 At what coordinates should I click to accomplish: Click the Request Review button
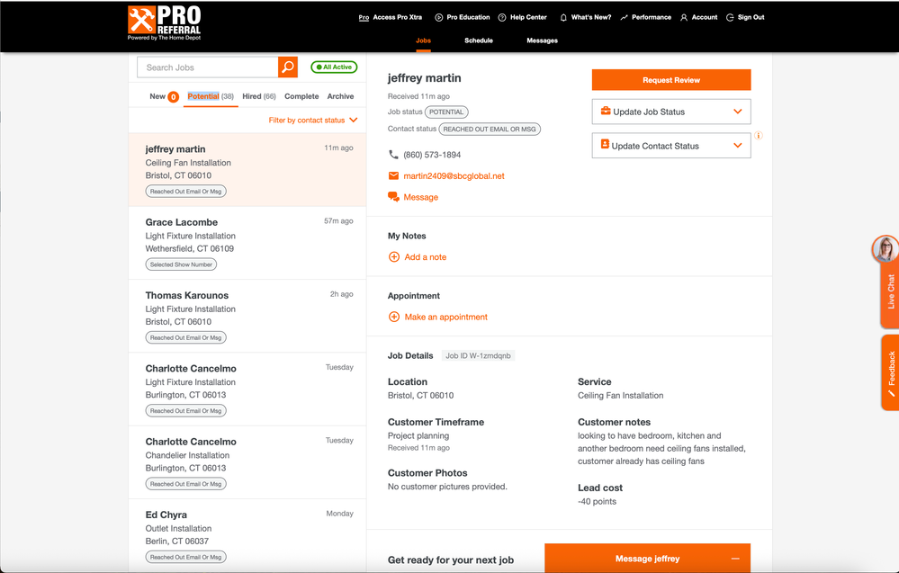coord(670,80)
